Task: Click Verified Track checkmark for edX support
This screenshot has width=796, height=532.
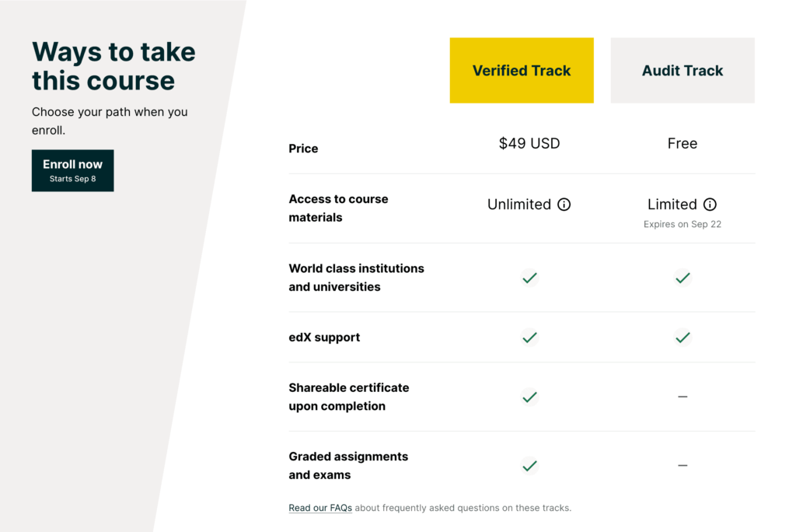Action: tap(529, 338)
